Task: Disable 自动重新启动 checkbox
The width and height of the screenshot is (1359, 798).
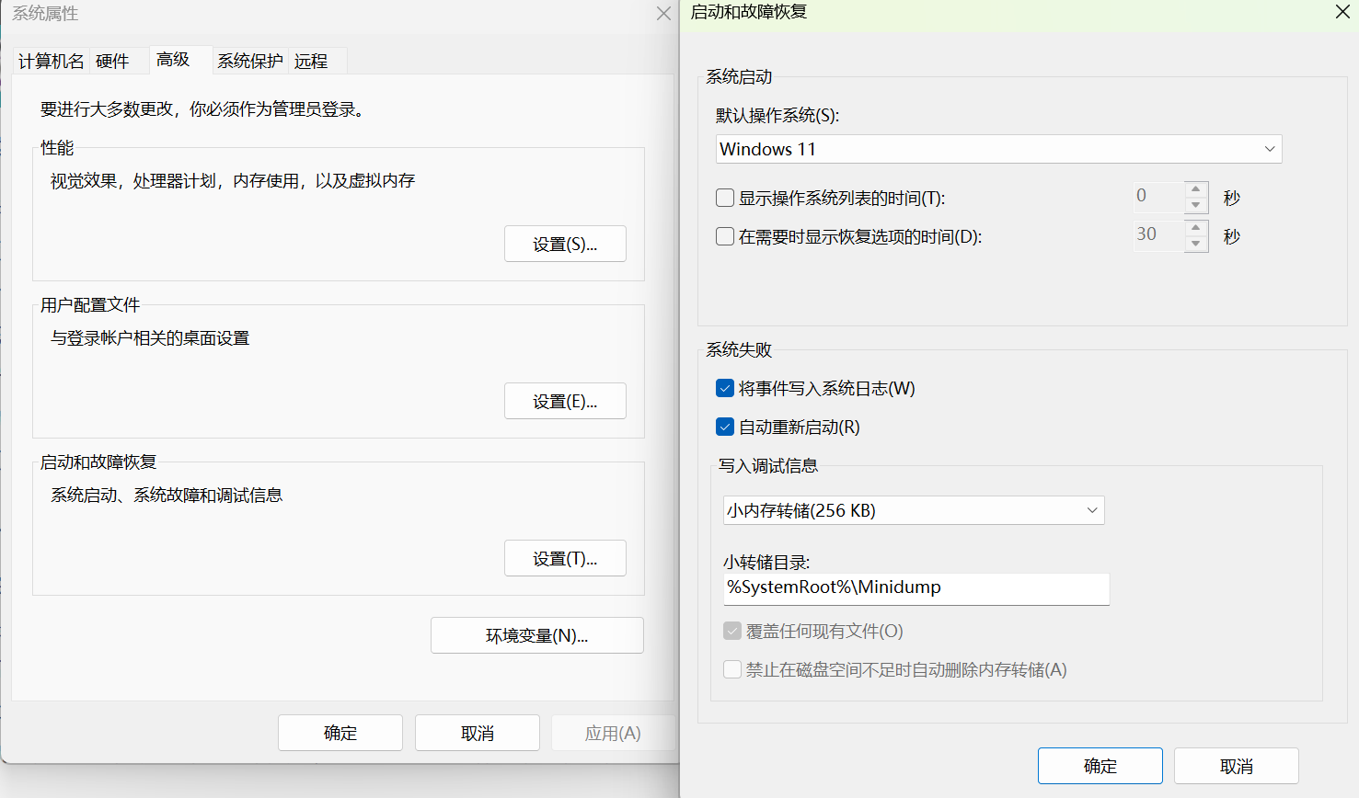Action: (x=725, y=427)
